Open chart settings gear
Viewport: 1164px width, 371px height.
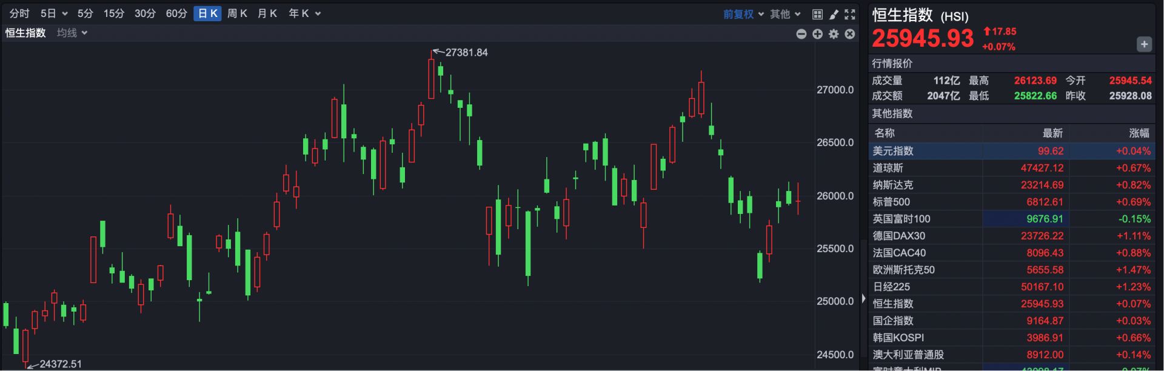(x=834, y=34)
